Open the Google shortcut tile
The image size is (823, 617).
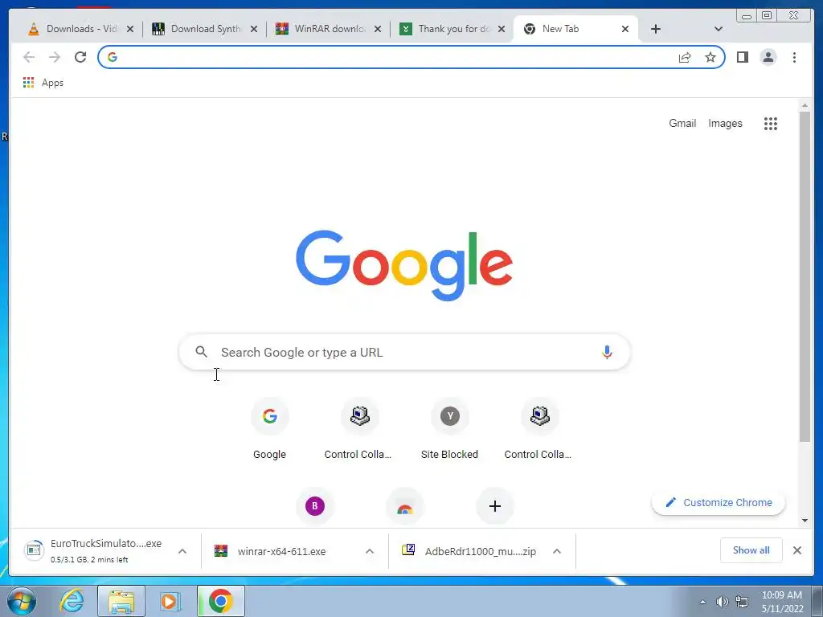[270, 429]
